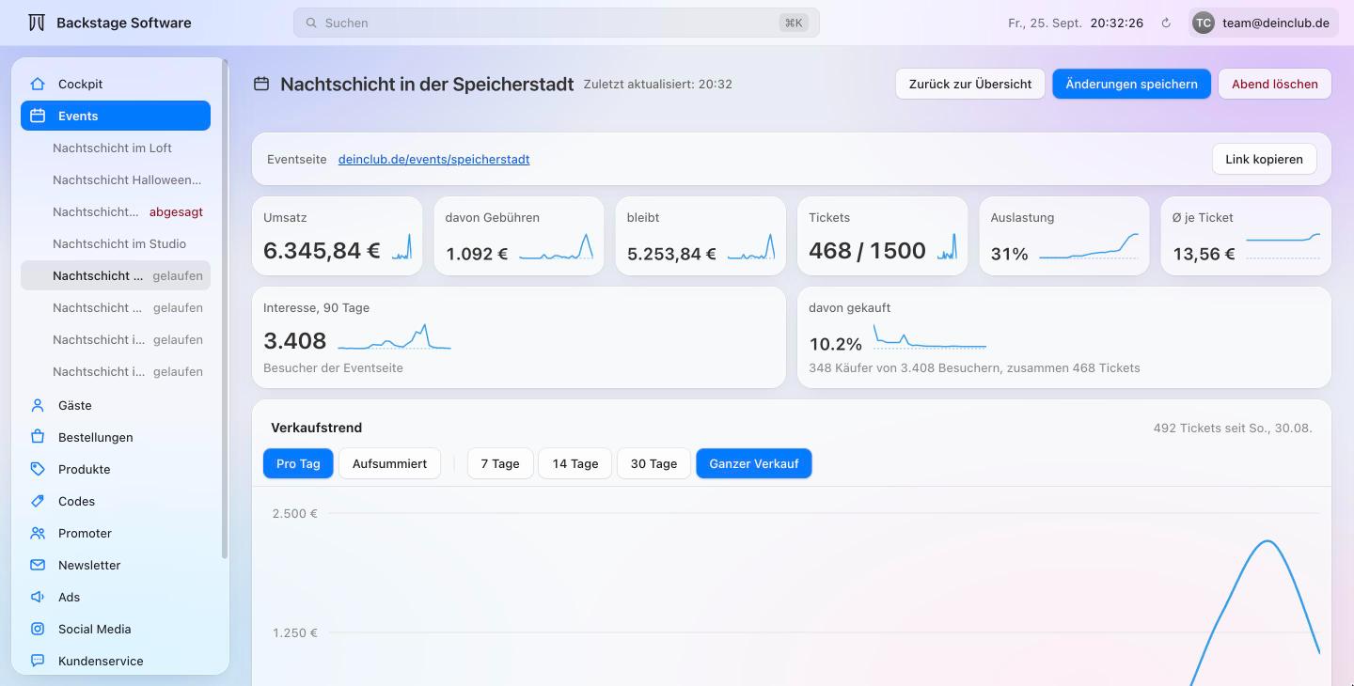Click the sidebar vertical scrollbar
Image resolution: width=1354 pixels, height=686 pixels.
tap(224, 308)
